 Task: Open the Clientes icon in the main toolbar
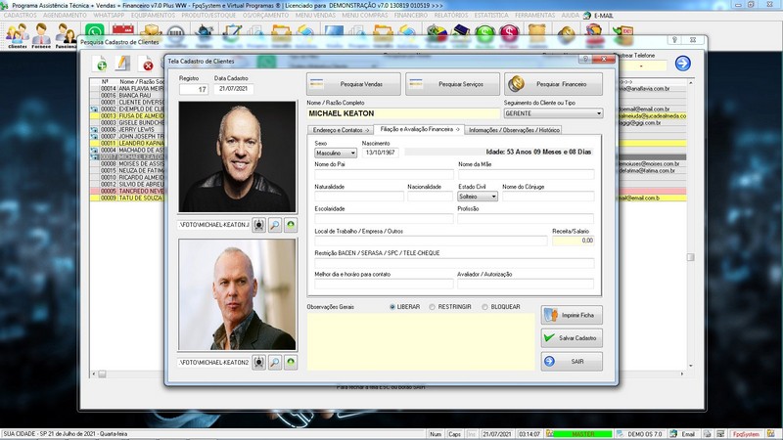point(17,36)
